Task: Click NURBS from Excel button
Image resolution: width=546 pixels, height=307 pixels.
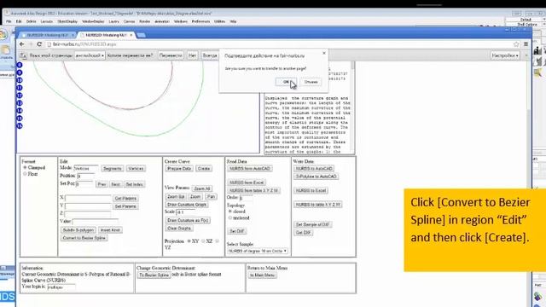Action: click(247, 182)
